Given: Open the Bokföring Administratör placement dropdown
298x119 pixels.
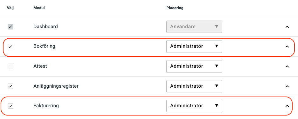Looking at the screenshot, I should pos(194,46).
